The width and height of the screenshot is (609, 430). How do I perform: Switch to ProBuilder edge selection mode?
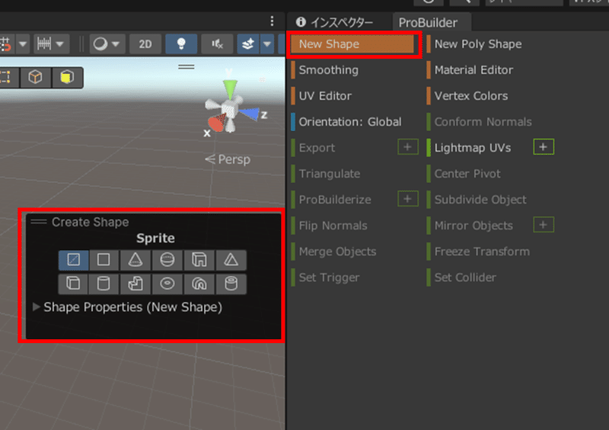point(35,77)
